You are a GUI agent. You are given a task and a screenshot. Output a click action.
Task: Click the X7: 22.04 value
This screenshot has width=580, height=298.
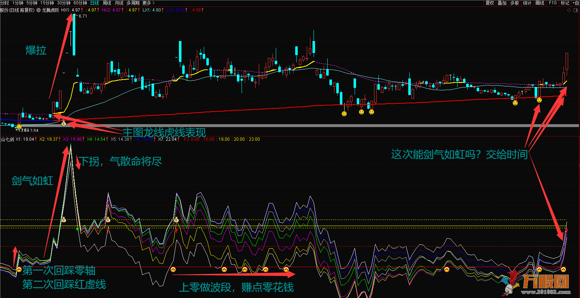168,139
